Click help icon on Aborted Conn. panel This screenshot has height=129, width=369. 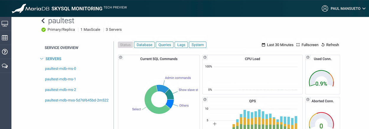(x=308, y=100)
